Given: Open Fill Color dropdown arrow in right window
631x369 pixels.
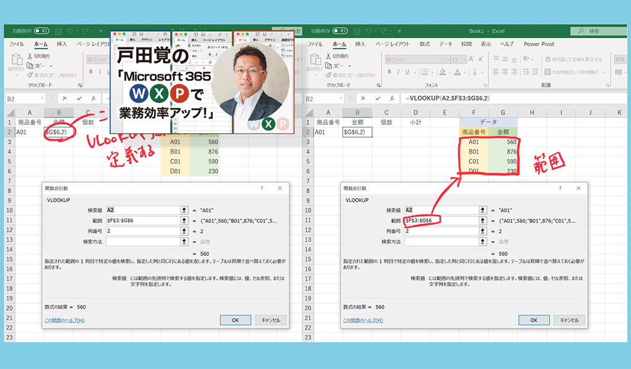Looking at the screenshot, I should (449, 73).
